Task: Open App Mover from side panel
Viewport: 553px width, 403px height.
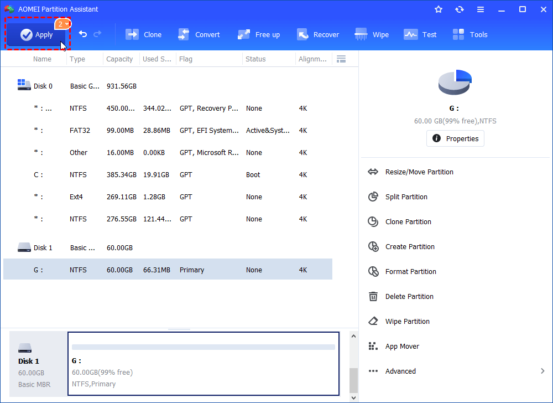Action: tap(401, 347)
